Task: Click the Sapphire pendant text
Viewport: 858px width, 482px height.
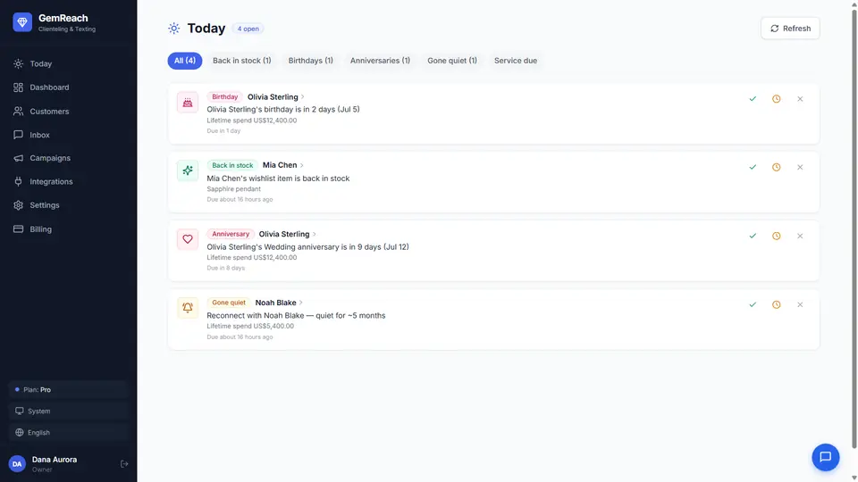Action: [x=233, y=189]
